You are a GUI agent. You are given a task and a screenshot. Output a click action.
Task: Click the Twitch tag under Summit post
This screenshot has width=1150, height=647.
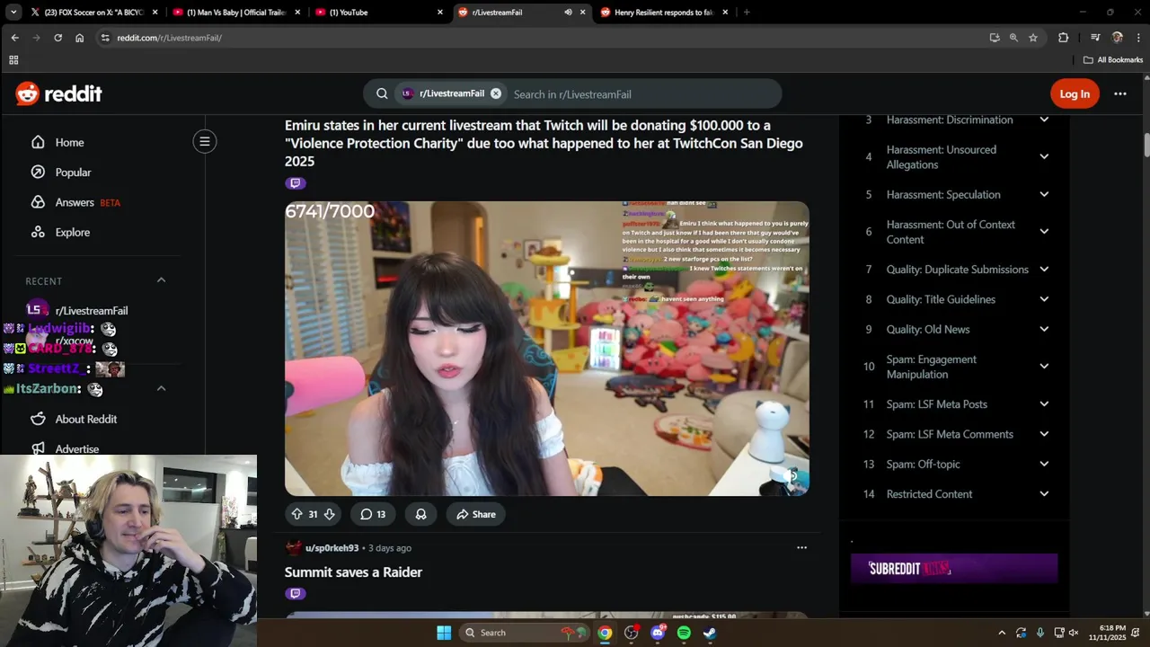pos(296,594)
